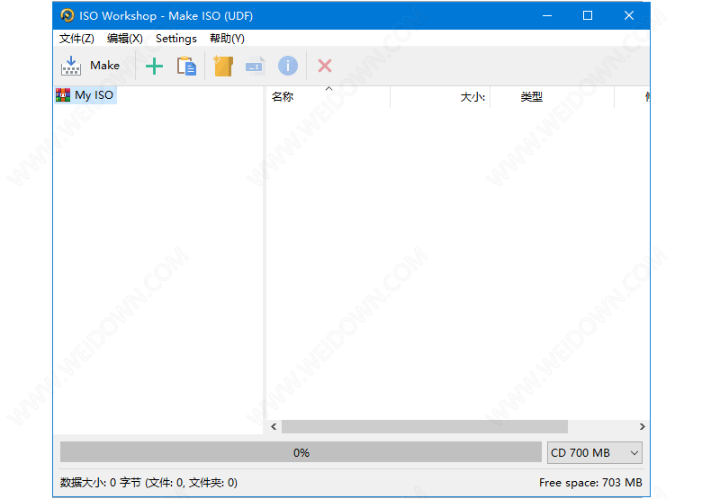The image size is (711, 499).
Task: Maximize the ISO Workshop window
Action: tap(588, 15)
